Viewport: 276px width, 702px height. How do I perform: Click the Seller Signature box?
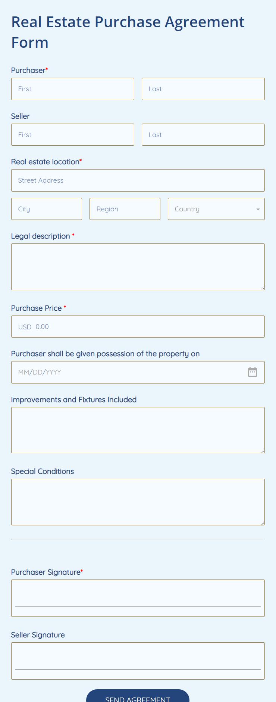138,661
